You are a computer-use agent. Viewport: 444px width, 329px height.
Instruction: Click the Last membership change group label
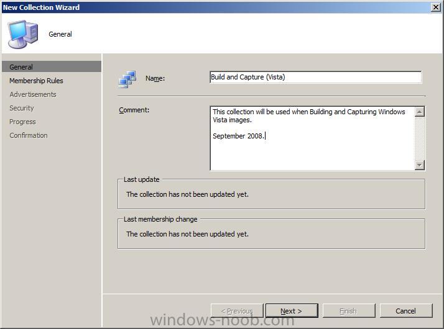click(160, 219)
